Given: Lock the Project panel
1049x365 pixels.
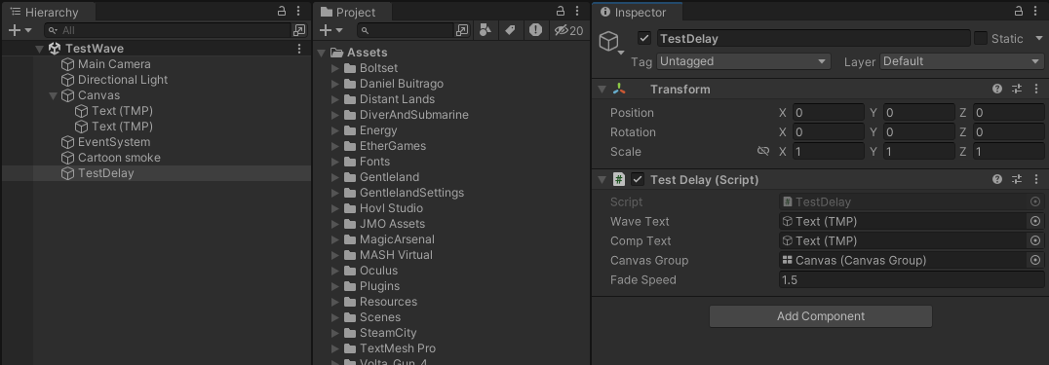Looking at the screenshot, I should click(561, 12).
